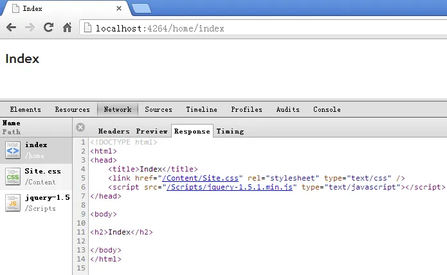Close the Index browser tab
Viewport: 447px width, 275px height.
119,8
